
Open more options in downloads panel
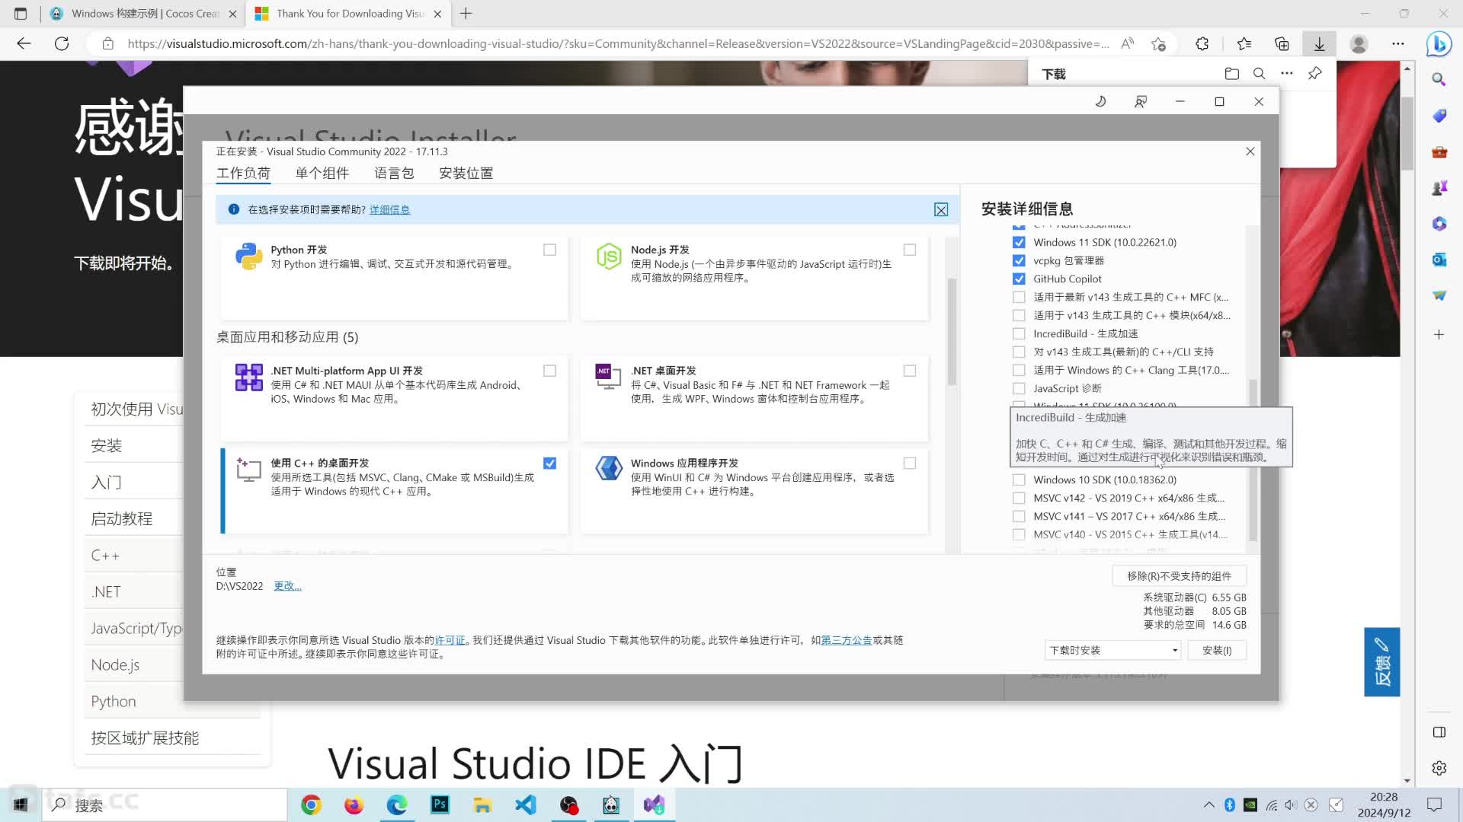click(x=1287, y=74)
